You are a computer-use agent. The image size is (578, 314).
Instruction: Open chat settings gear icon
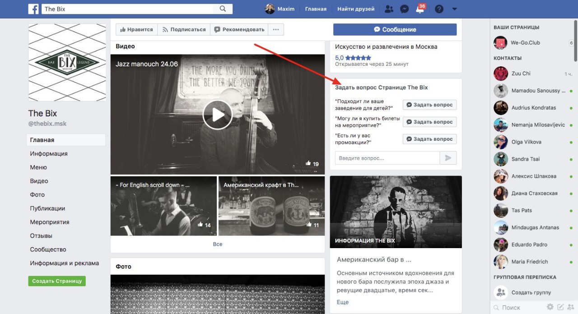(550, 307)
